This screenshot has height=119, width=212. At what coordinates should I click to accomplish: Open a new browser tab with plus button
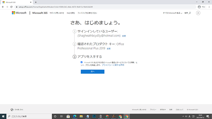[x=36, y=2]
